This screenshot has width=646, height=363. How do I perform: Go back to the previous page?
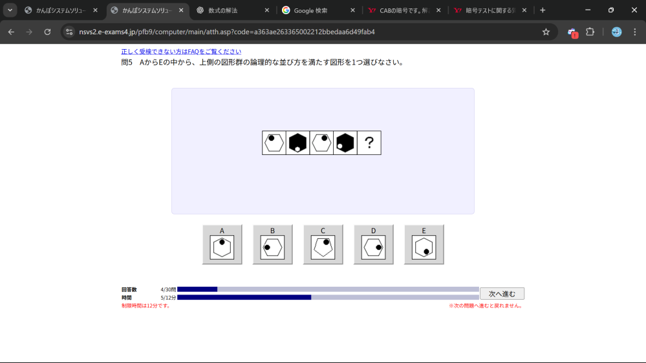11,32
